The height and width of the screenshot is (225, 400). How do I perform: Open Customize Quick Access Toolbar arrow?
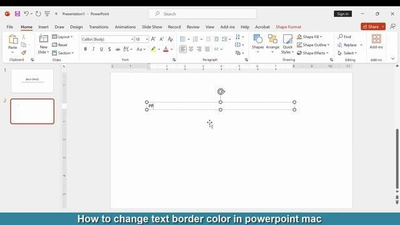[56, 14]
